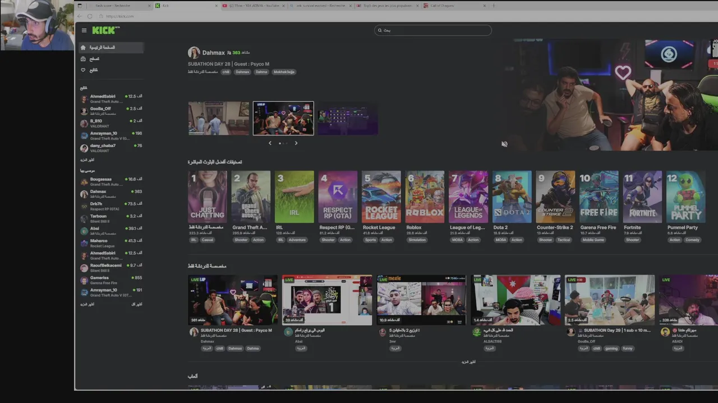Screen dimensions: 718x403
Task: Open Grand Theft Auto category card
Action: pos(251,197)
